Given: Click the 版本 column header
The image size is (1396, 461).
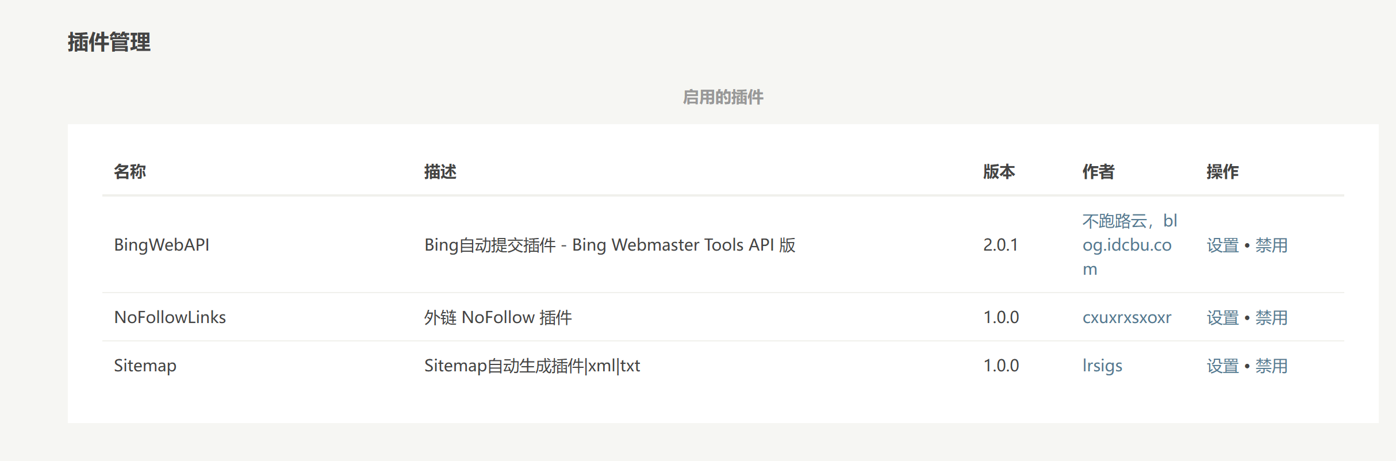Looking at the screenshot, I should click(x=999, y=171).
